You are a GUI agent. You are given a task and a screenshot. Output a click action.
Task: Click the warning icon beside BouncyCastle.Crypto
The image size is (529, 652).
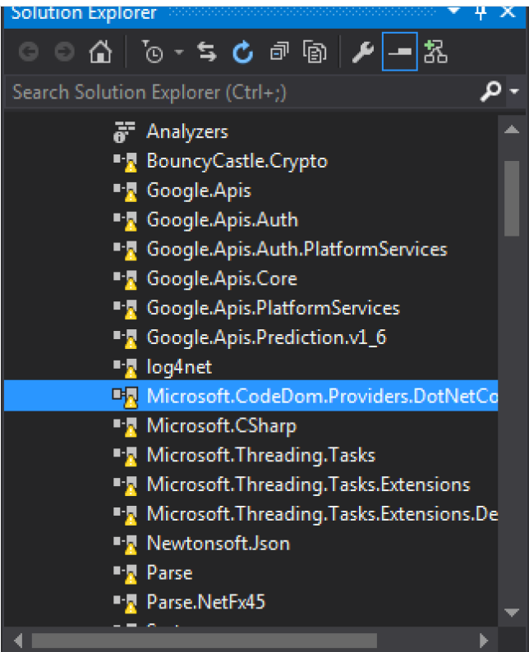[131, 168]
